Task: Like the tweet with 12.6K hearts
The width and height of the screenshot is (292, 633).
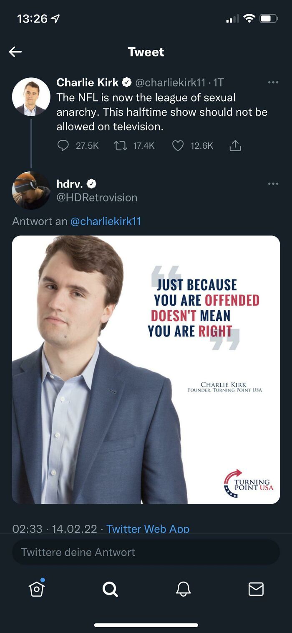Action: click(178, 145)
